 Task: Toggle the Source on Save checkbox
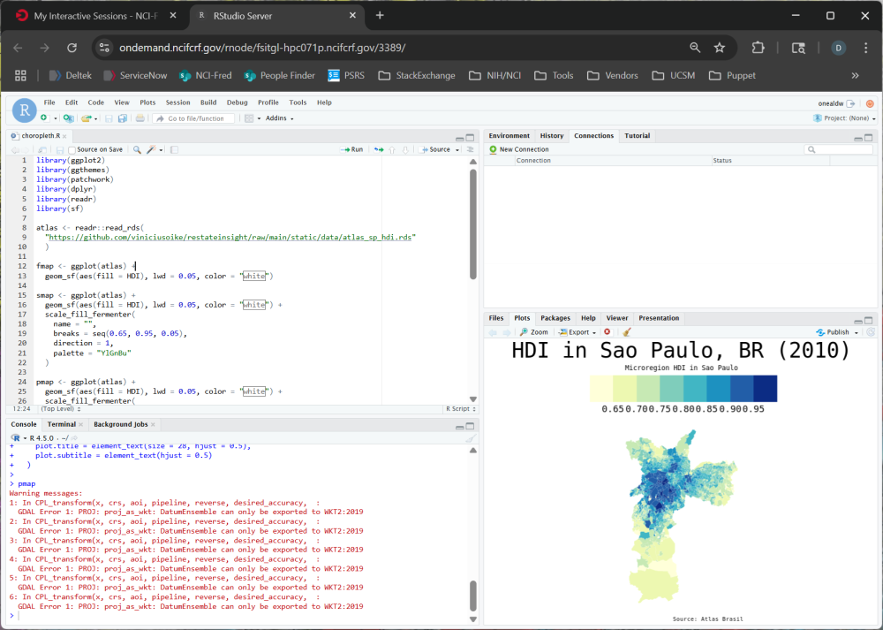(72, 149)
